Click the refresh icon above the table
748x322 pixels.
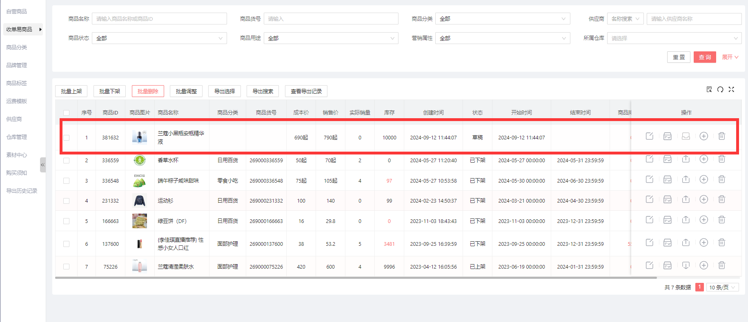point(720,90)
